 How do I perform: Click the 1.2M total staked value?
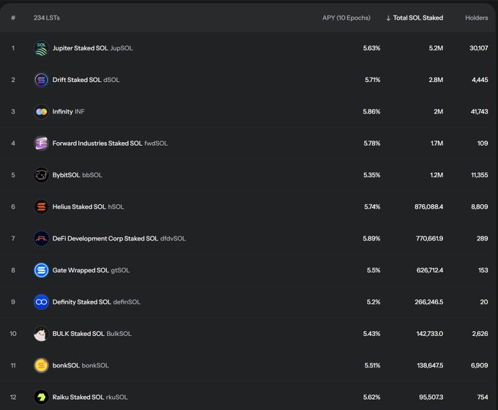coord(436,175)
